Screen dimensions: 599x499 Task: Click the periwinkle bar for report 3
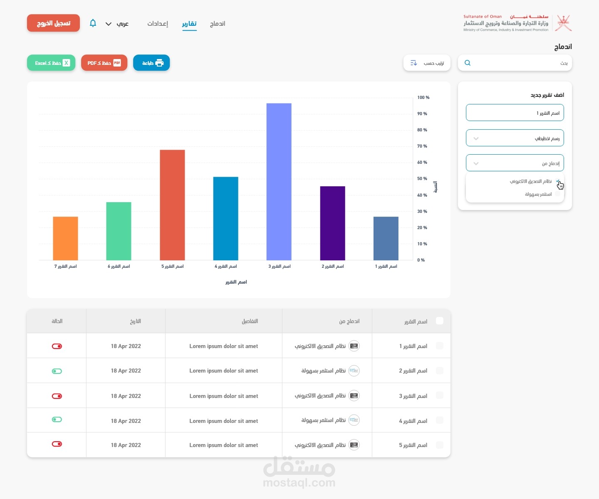(279, 182)
